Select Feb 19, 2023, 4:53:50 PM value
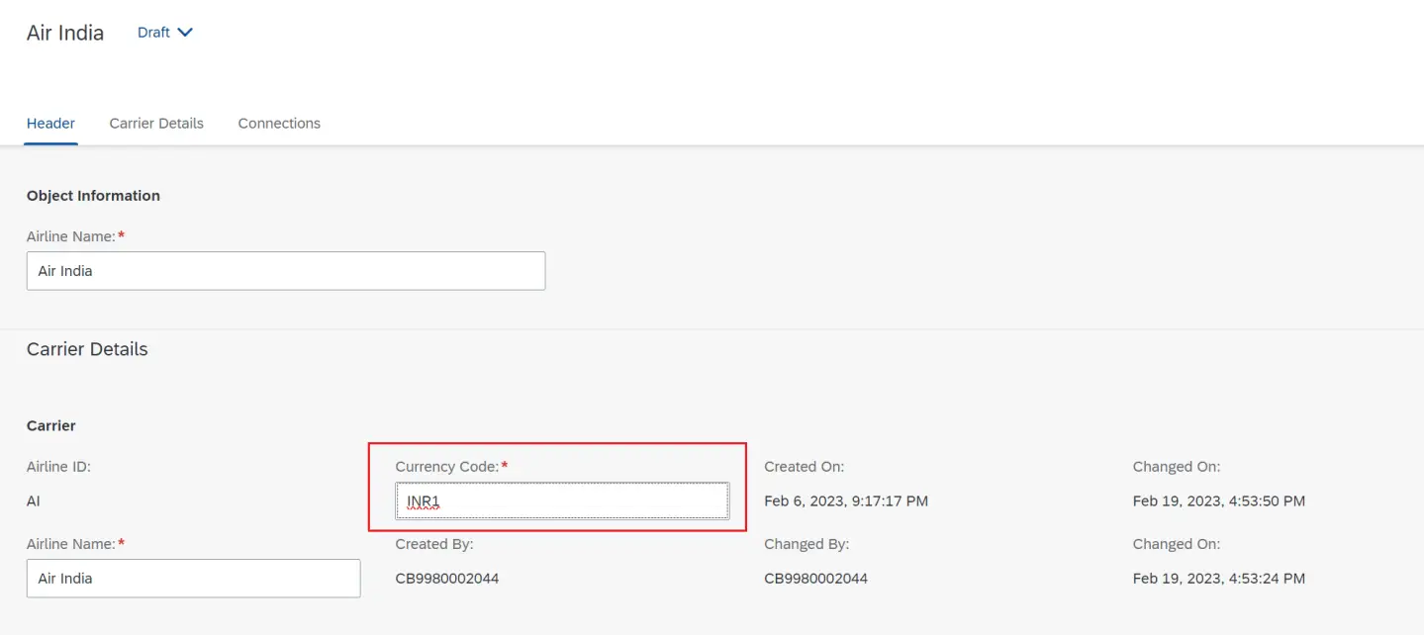Screen dimensions: 1424x635 (x=1219, y=500)
